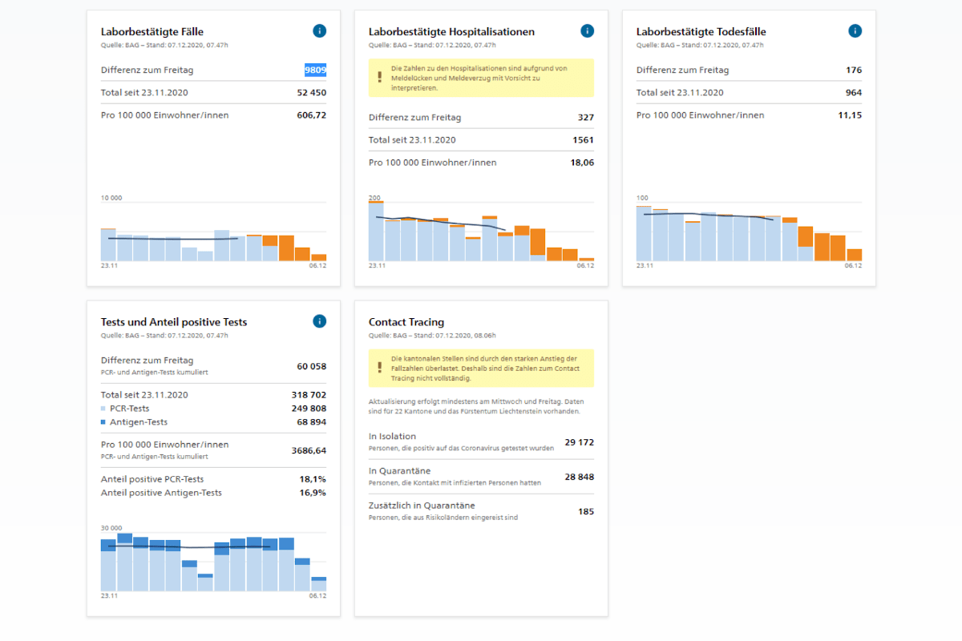Open info icon for Laborbestätigte Hospitalisationen

coord(587,31)
